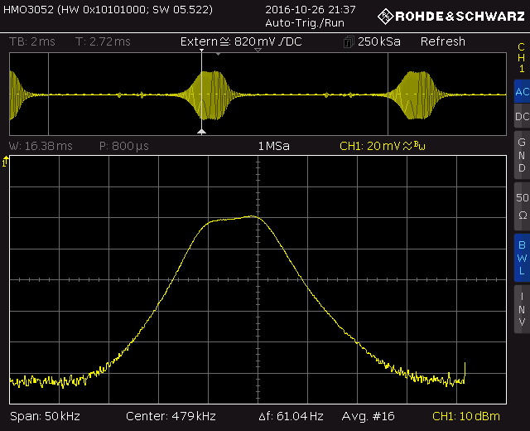
Task: Click the small trigger time marker above the waveform
Action: [x=217, y=54]
